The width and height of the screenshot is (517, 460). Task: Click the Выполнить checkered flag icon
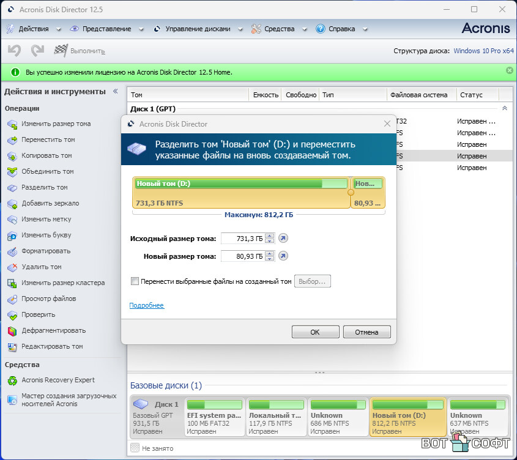pyautogui.click(x=61, y=51)
